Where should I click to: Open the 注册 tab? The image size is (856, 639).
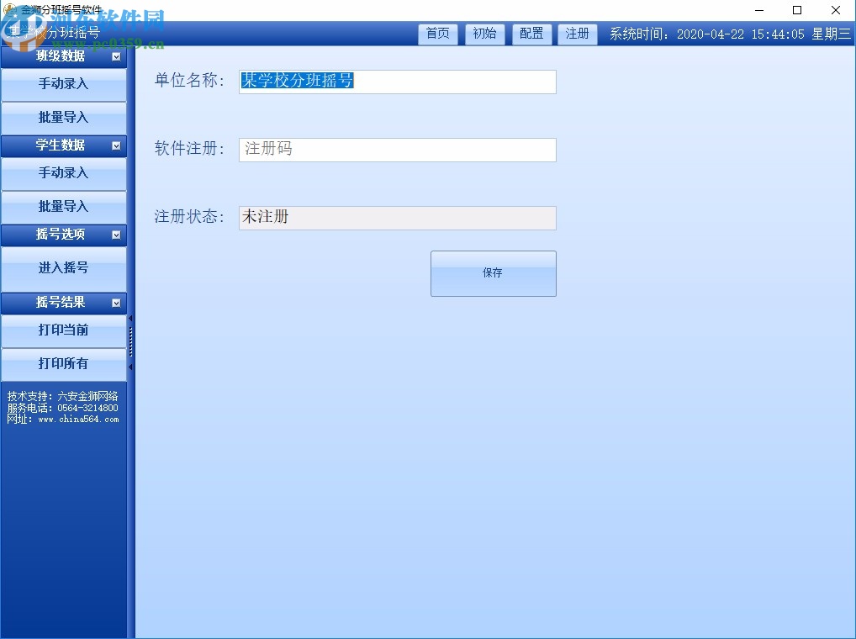(x=577, y=34)
